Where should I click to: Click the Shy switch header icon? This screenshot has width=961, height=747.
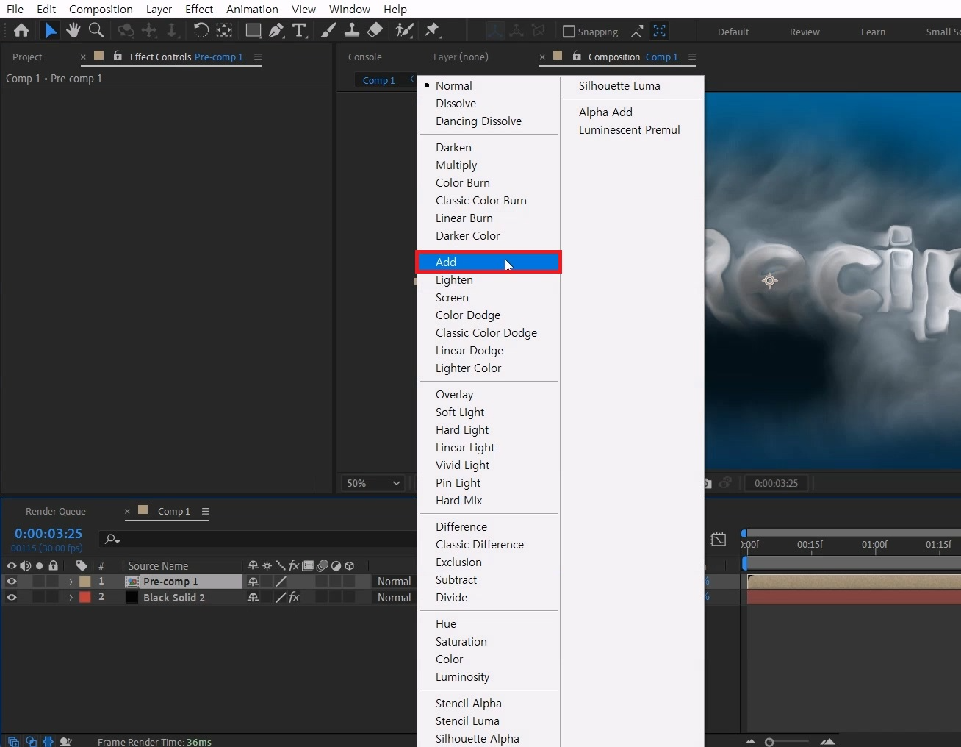253,565
